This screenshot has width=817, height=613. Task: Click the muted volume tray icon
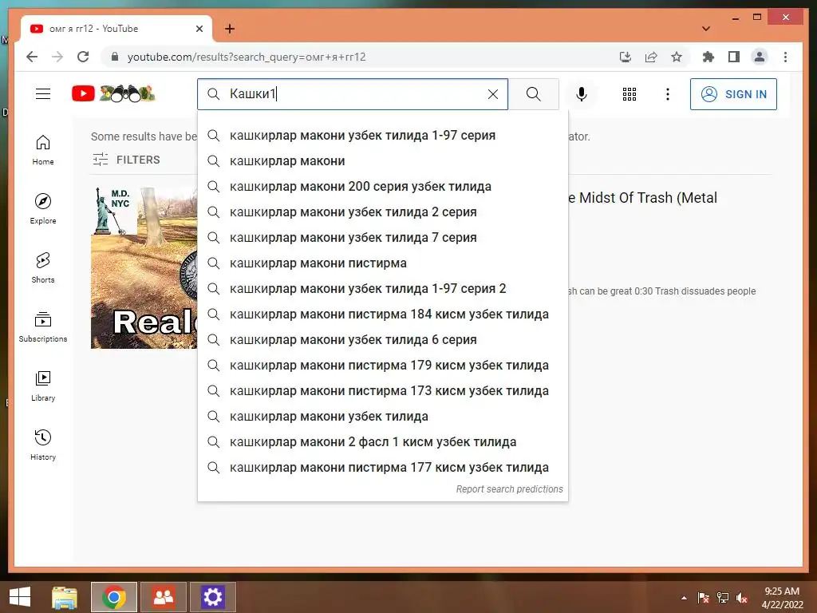click(x=742, y=598)
